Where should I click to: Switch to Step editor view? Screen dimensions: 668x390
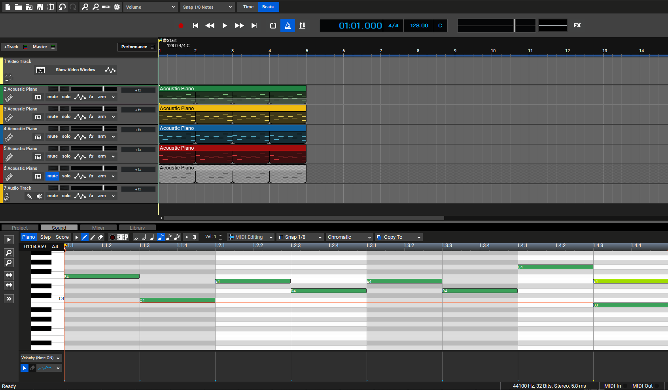coord(45,237)
